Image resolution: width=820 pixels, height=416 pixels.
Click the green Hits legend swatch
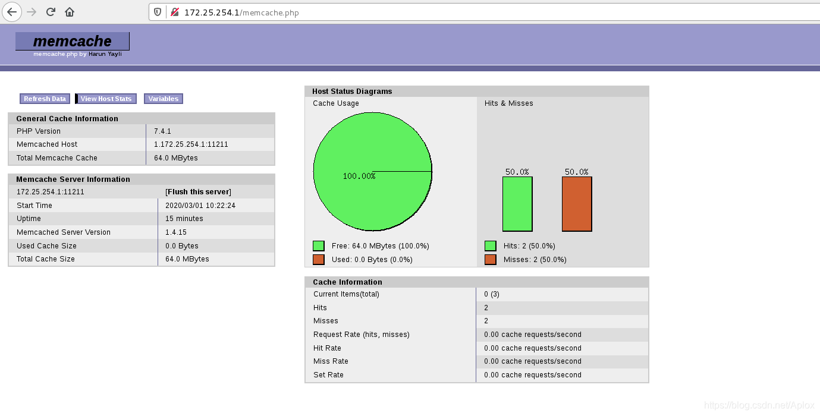pyautogui.click(x=491, y=246)
